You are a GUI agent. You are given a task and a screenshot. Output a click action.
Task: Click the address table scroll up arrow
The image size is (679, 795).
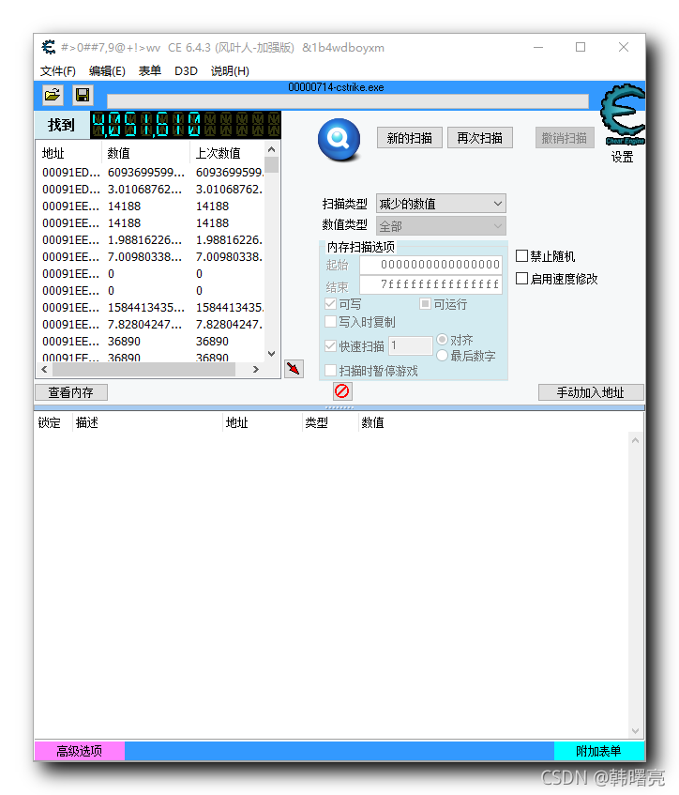click(636, 440)
